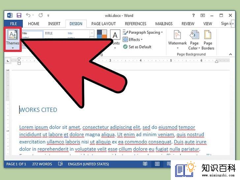Click Set as Default

coord(137,47)
